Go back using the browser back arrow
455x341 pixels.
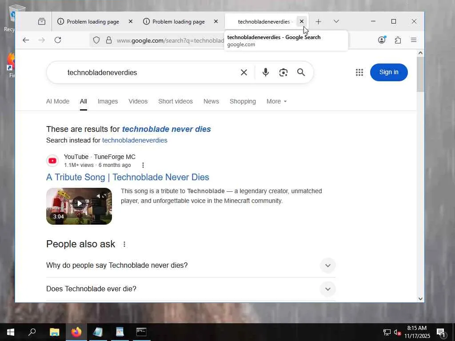pyautogui.click(x=26, y=40)
